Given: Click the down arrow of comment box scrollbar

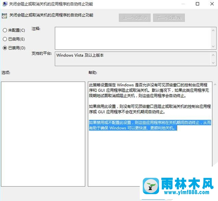Looking at the screenshot, I should [x=213, y=46].
